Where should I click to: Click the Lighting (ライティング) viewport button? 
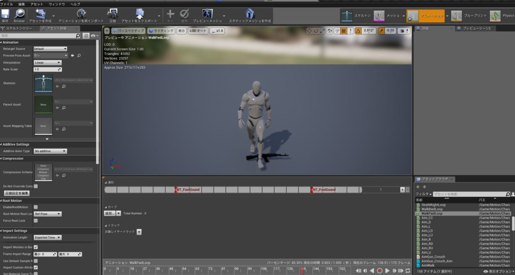pos(160,31)
